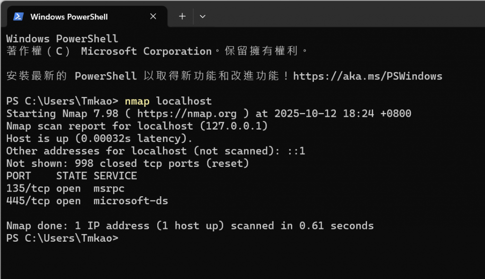The height and width of the screenshot is (279, 485).
Task: Expand the new-tab profile dropdown chevron
Action: [x=203, y=17]
